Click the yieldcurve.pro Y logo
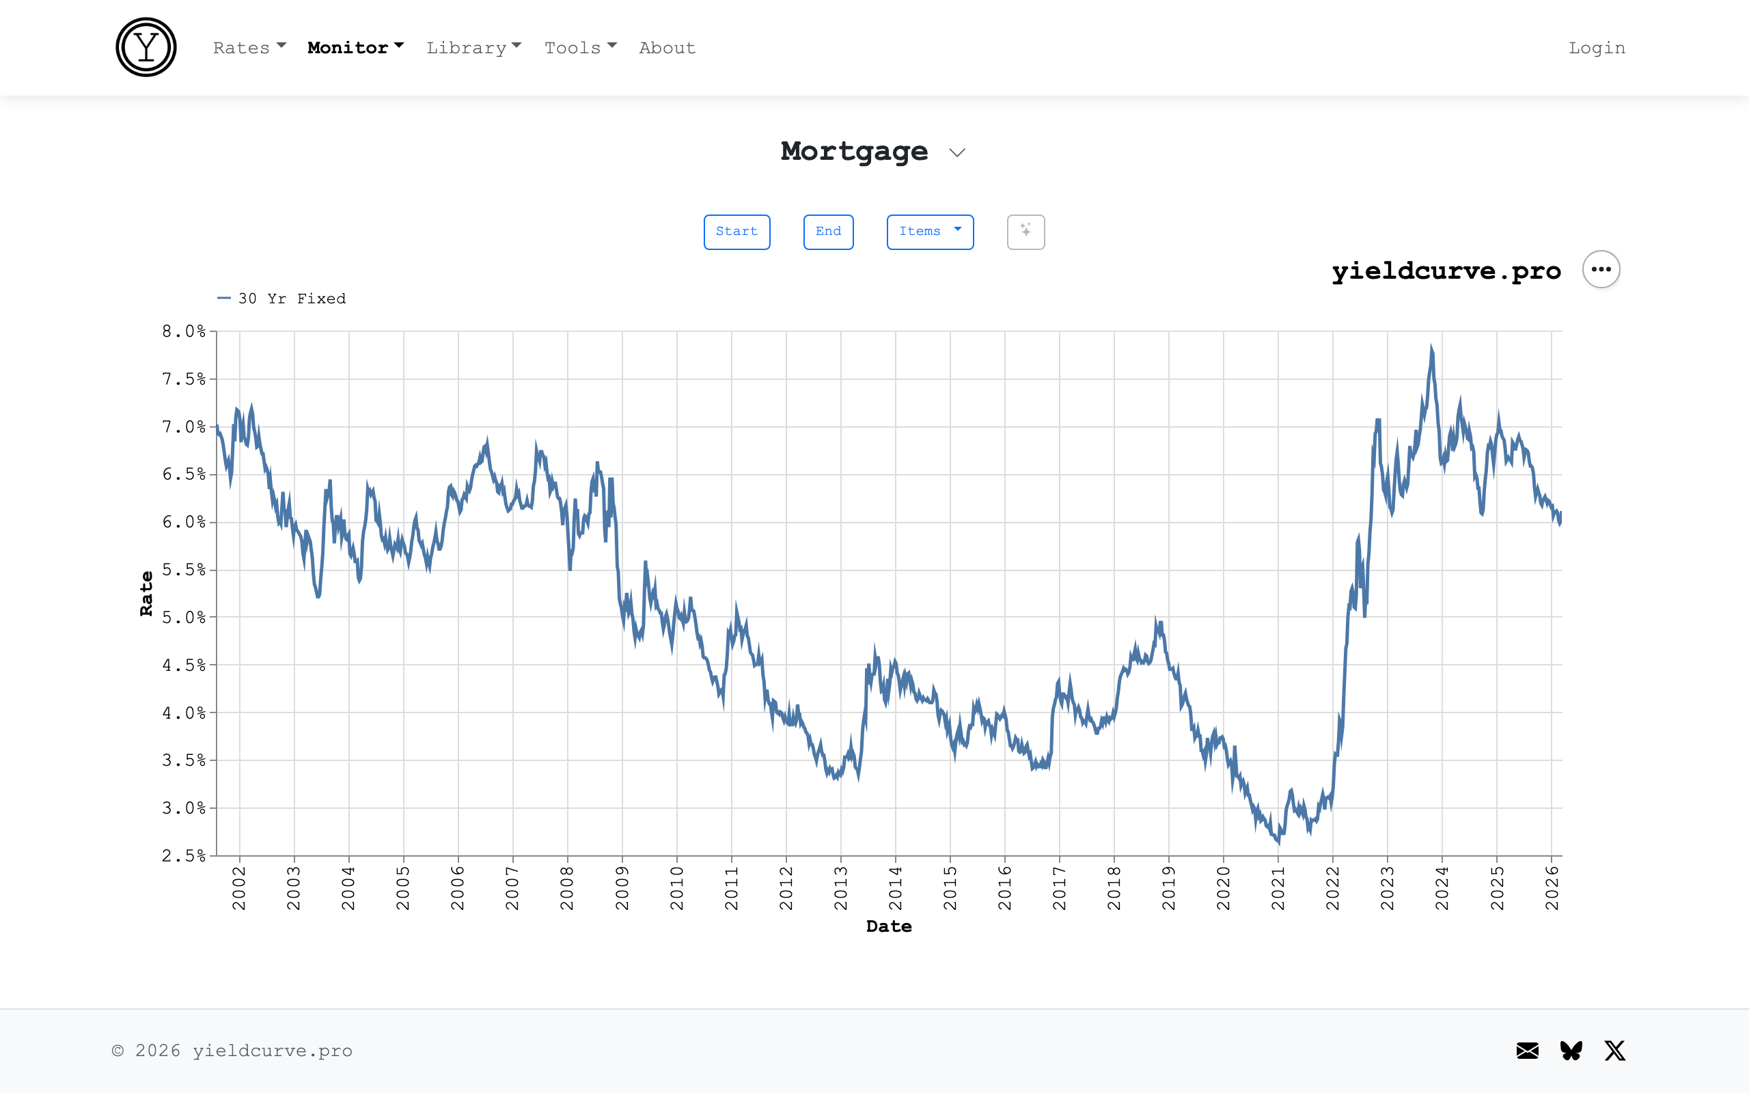Screen dimensions: 1749x1093 [x=146, y=48]
